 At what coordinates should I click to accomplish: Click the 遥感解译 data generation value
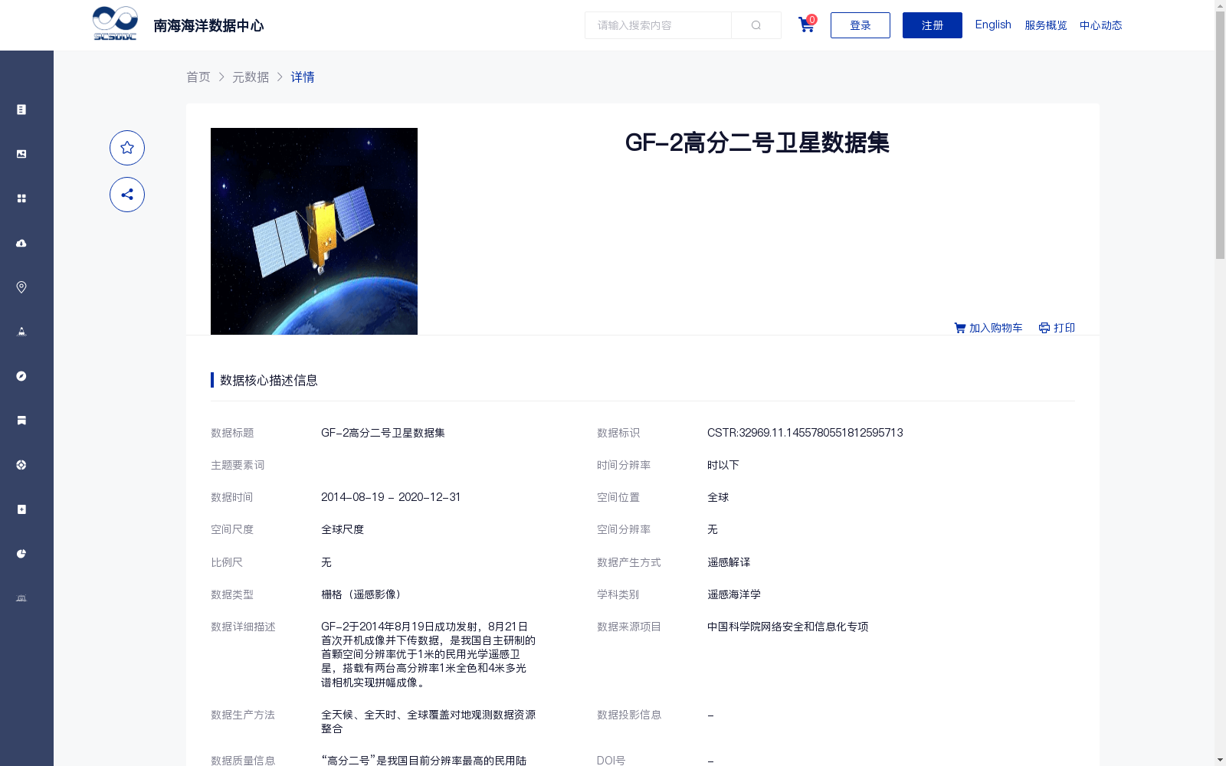point(729,562)
